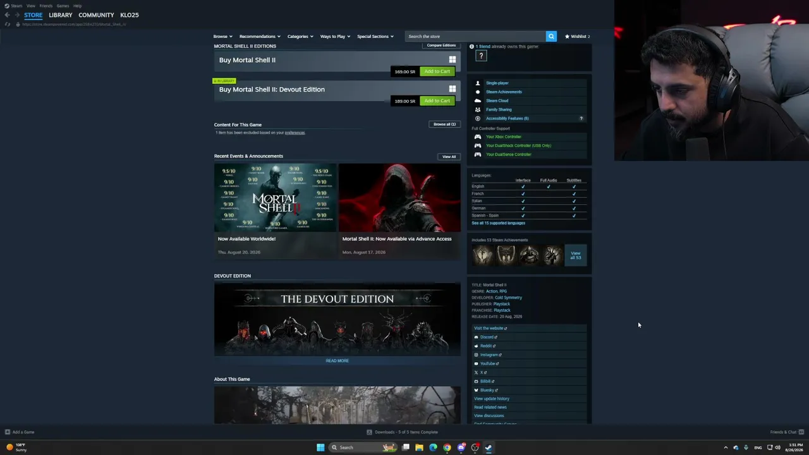809x455 pixels.
Task: Open the View update history link
Action: (x=492, y=399)
